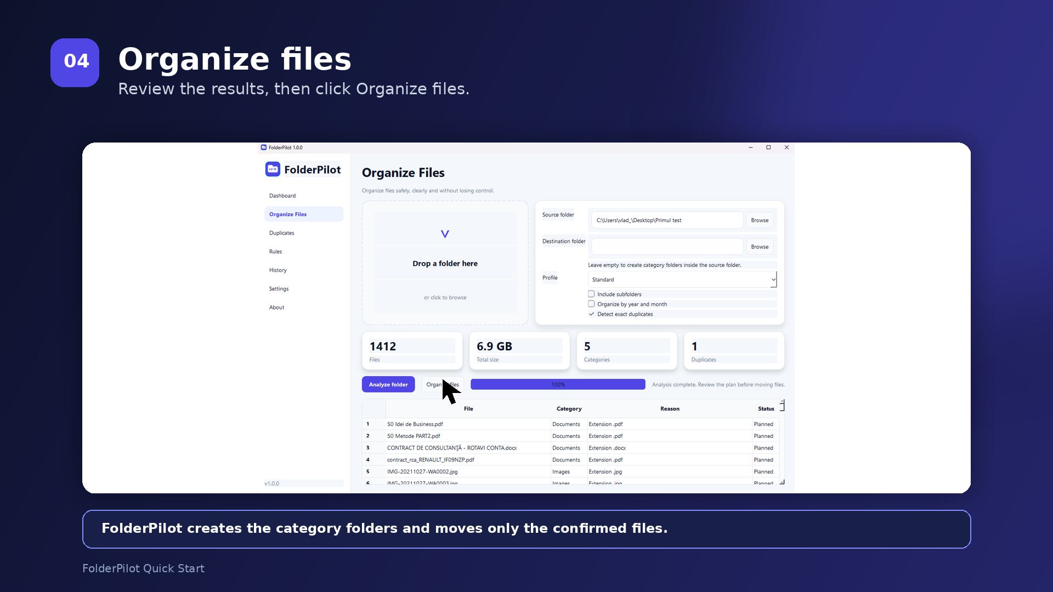Enable the Include subfolders checkbox

(x=591, y=294)
